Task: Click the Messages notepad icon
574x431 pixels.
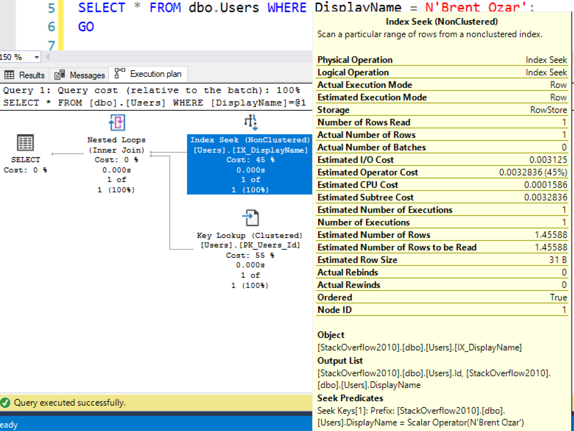Action: click(59, 75)
